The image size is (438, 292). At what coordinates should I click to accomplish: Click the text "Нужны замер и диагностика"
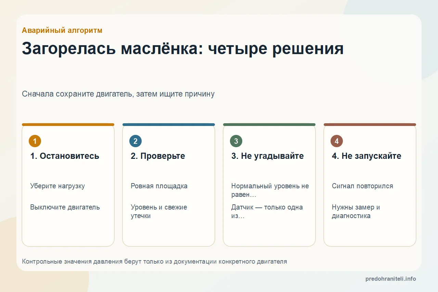356,212
